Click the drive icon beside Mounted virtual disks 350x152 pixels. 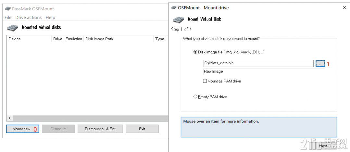[x=12, y=28]
